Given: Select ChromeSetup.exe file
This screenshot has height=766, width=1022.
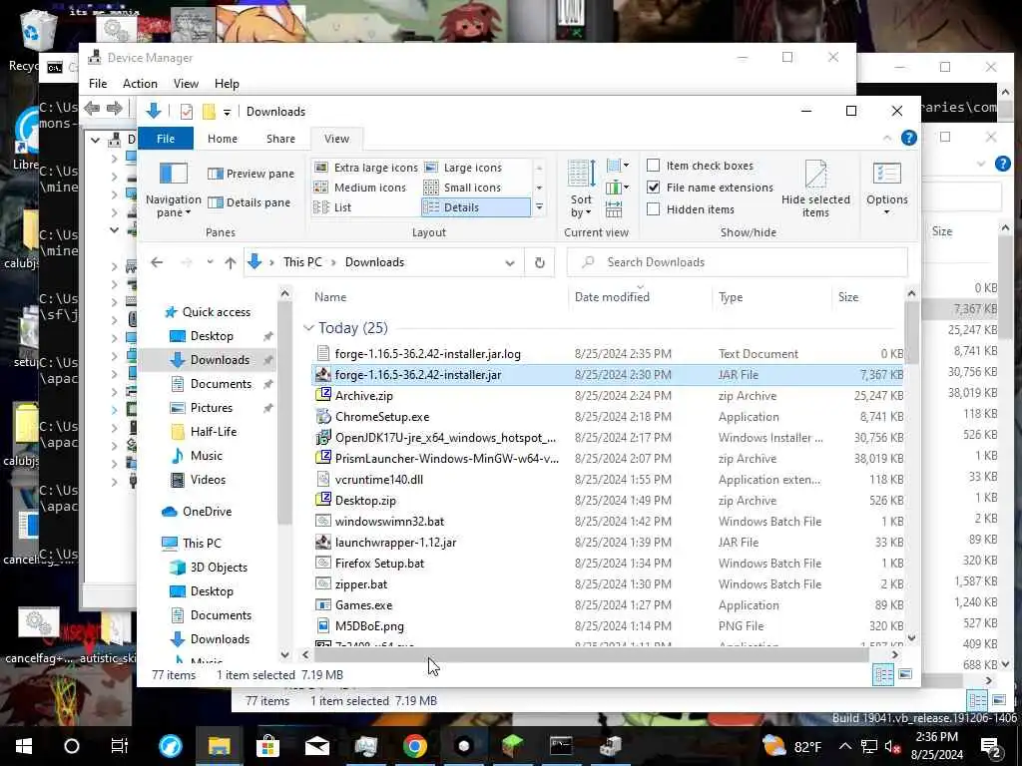Looking at the screenshot, I should (x=382, y=417).
